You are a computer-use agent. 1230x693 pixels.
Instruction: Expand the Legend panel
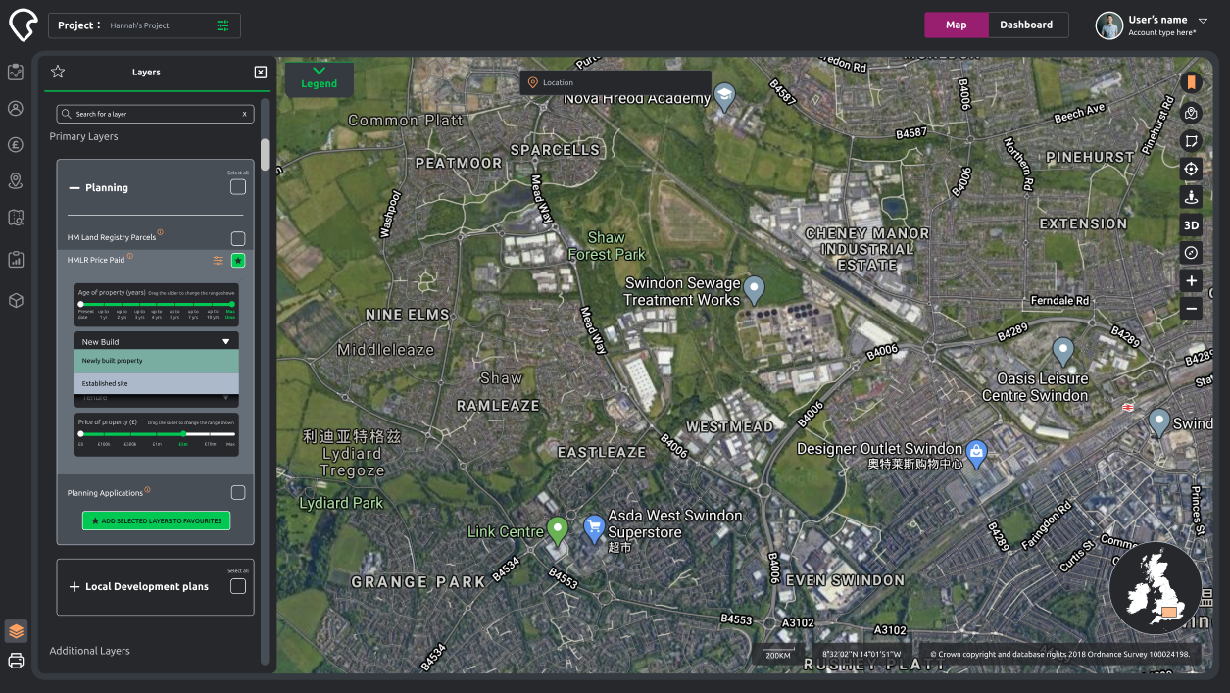319,77
